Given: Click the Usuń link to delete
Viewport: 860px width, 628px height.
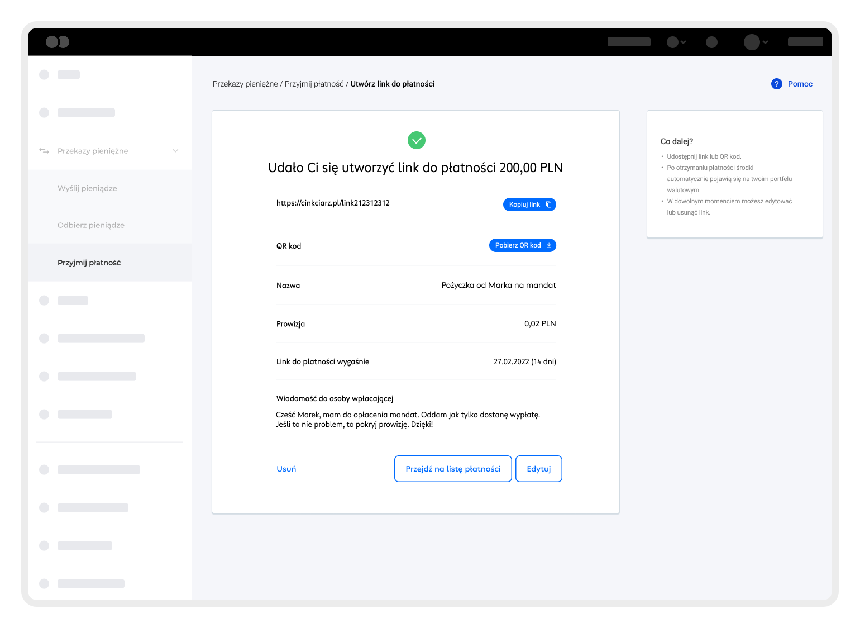Looking at the screenshot, I should [286, 469].
